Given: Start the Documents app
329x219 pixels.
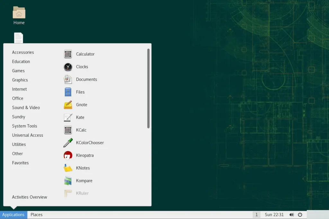Looking at the screenshot, I should pyautogui.click(x=86, y=79).
